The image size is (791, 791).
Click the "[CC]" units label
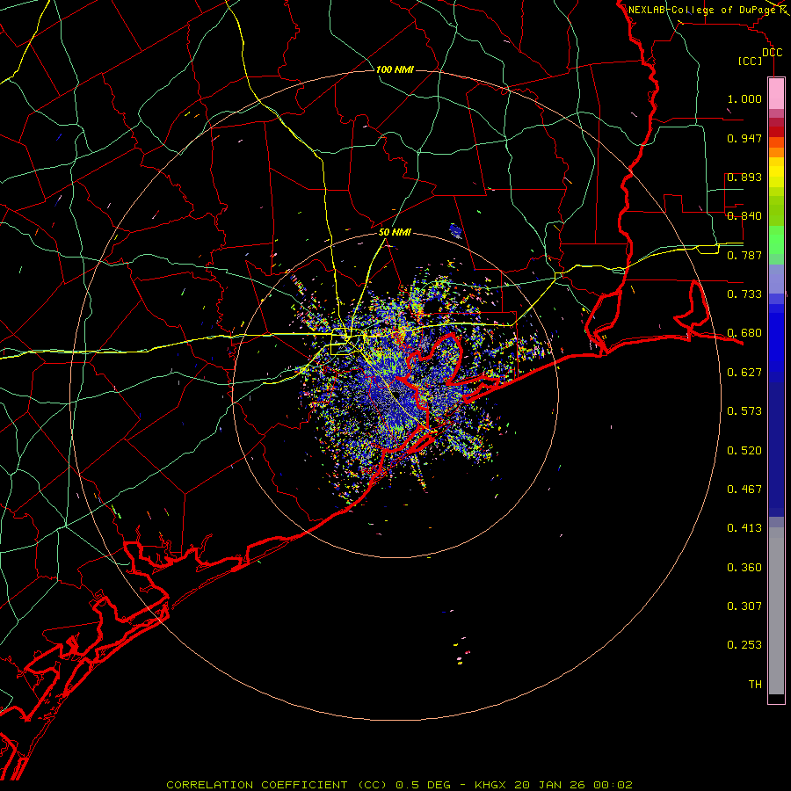(x=751, y=61)
